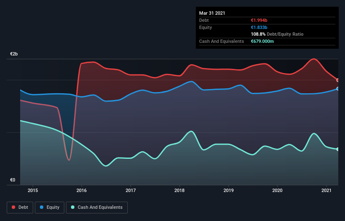The height and width of the screenshot is (221, 345).
Task: Click the 2020 axis label
Action: pyautogui.click(x=277, y=190)
